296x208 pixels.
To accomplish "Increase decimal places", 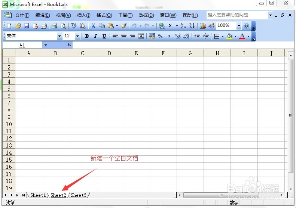I will [x=178, y=36].
